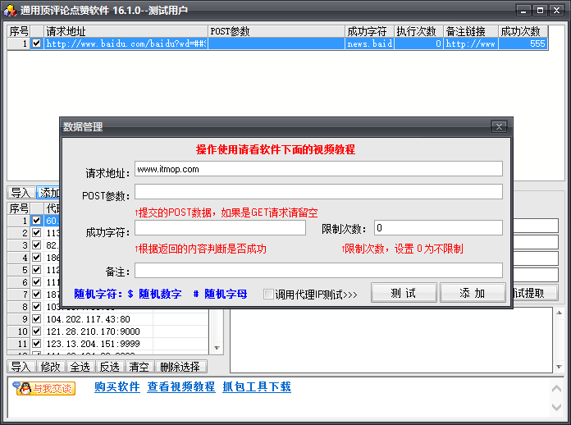
Task: Click the news.baid success string cell
Action: (x=370, y=43)
